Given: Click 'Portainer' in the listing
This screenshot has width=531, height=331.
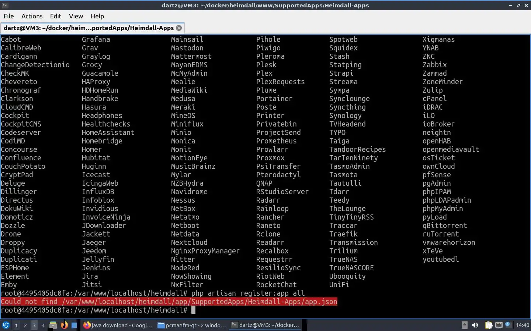Looking at the screenshot, I should 274,99.
